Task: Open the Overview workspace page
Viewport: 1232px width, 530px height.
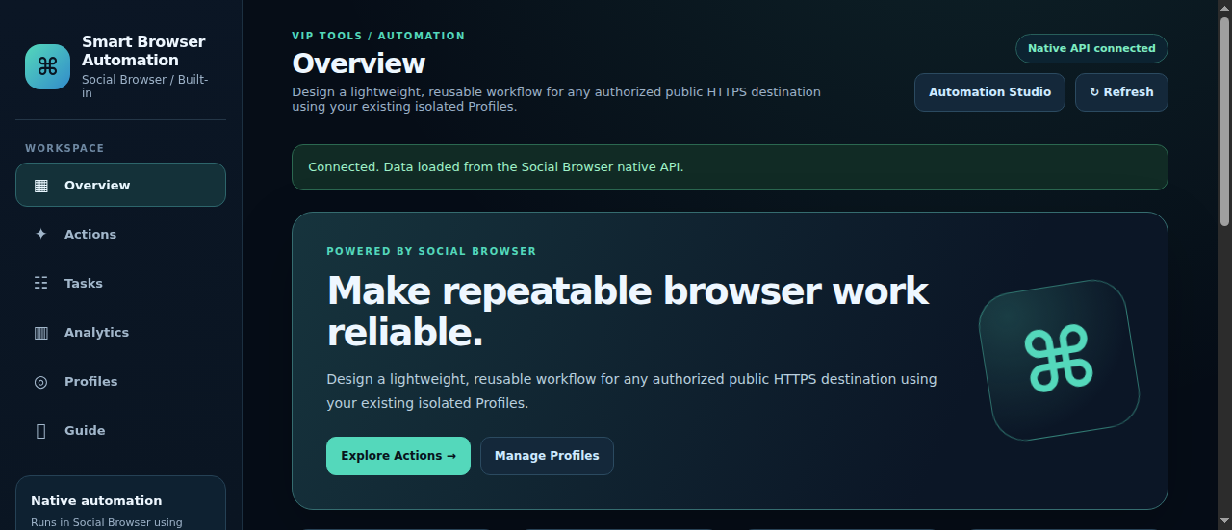Action: tap(120, 185)
